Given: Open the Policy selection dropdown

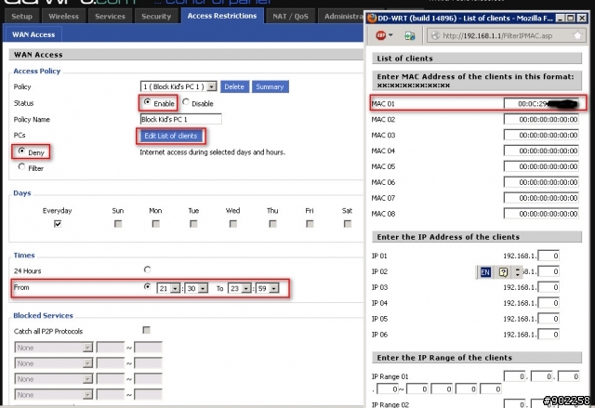Looking at the screenshot, I should pos(178,86).
